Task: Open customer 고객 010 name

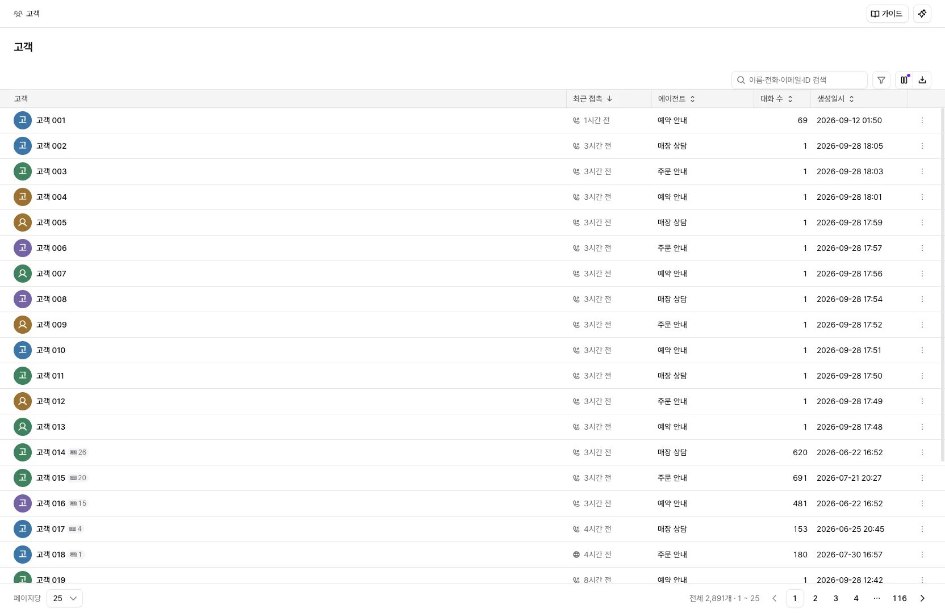Action: [51, 350]
